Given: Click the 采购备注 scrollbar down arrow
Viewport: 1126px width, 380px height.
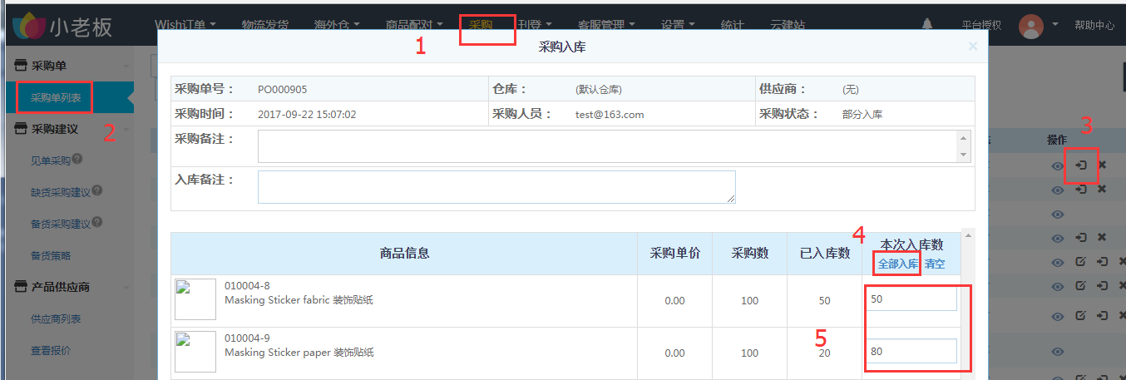Looking at the screenshot, I should tap(964, 155).
